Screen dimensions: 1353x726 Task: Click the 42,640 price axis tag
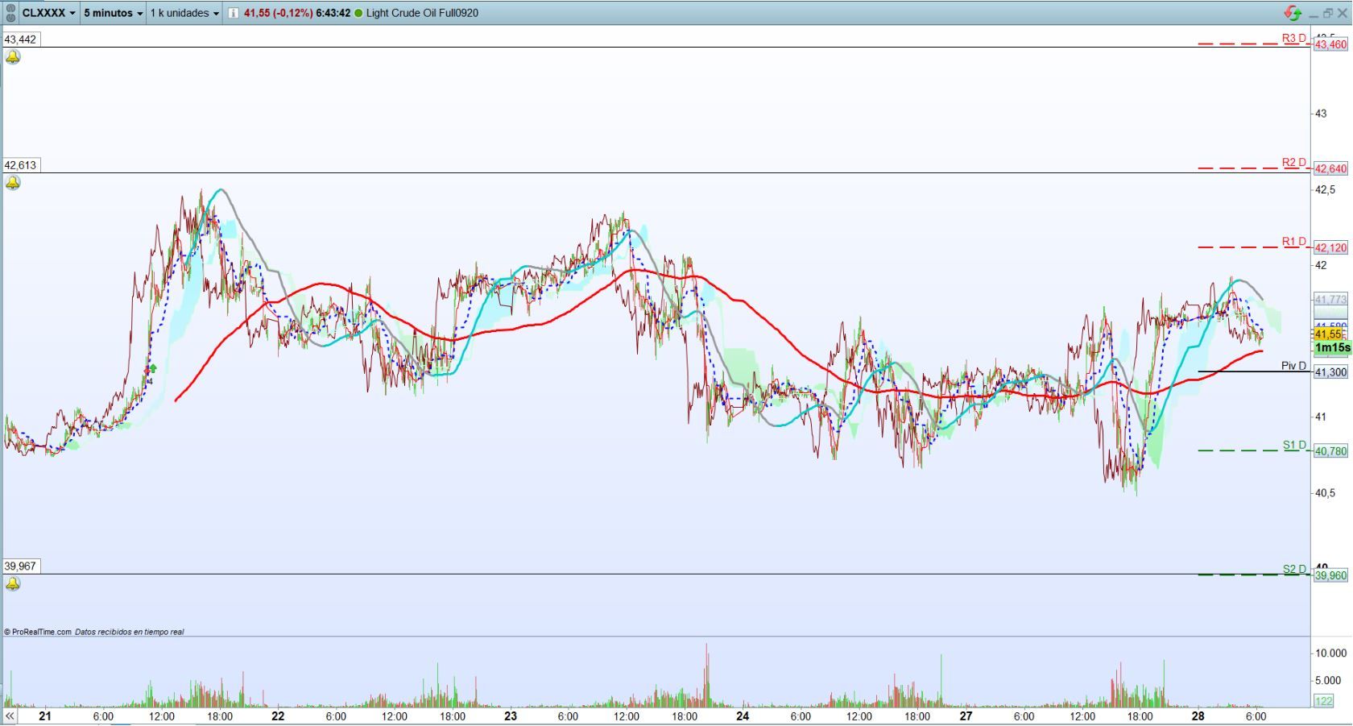tap(1330, 169)
